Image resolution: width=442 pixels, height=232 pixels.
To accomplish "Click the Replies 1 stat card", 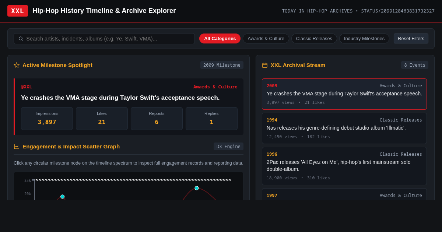I will 211,119.
